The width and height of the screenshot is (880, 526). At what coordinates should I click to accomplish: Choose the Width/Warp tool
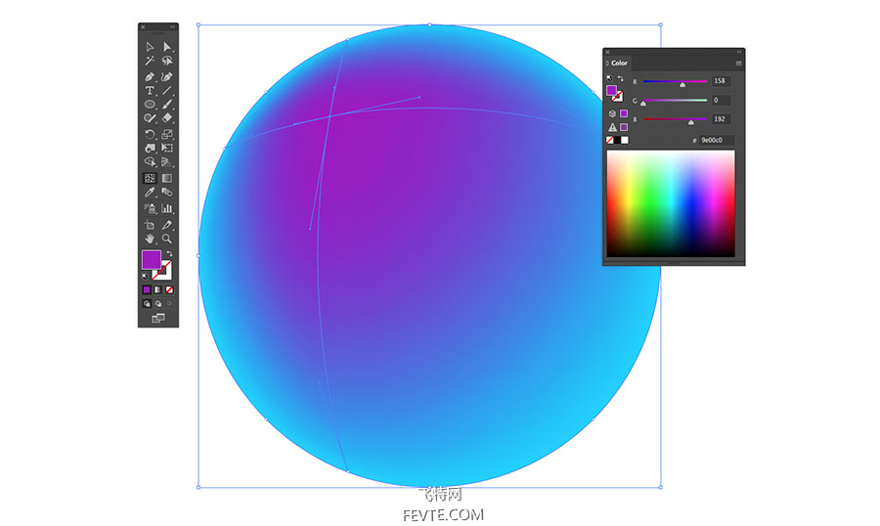150,149
